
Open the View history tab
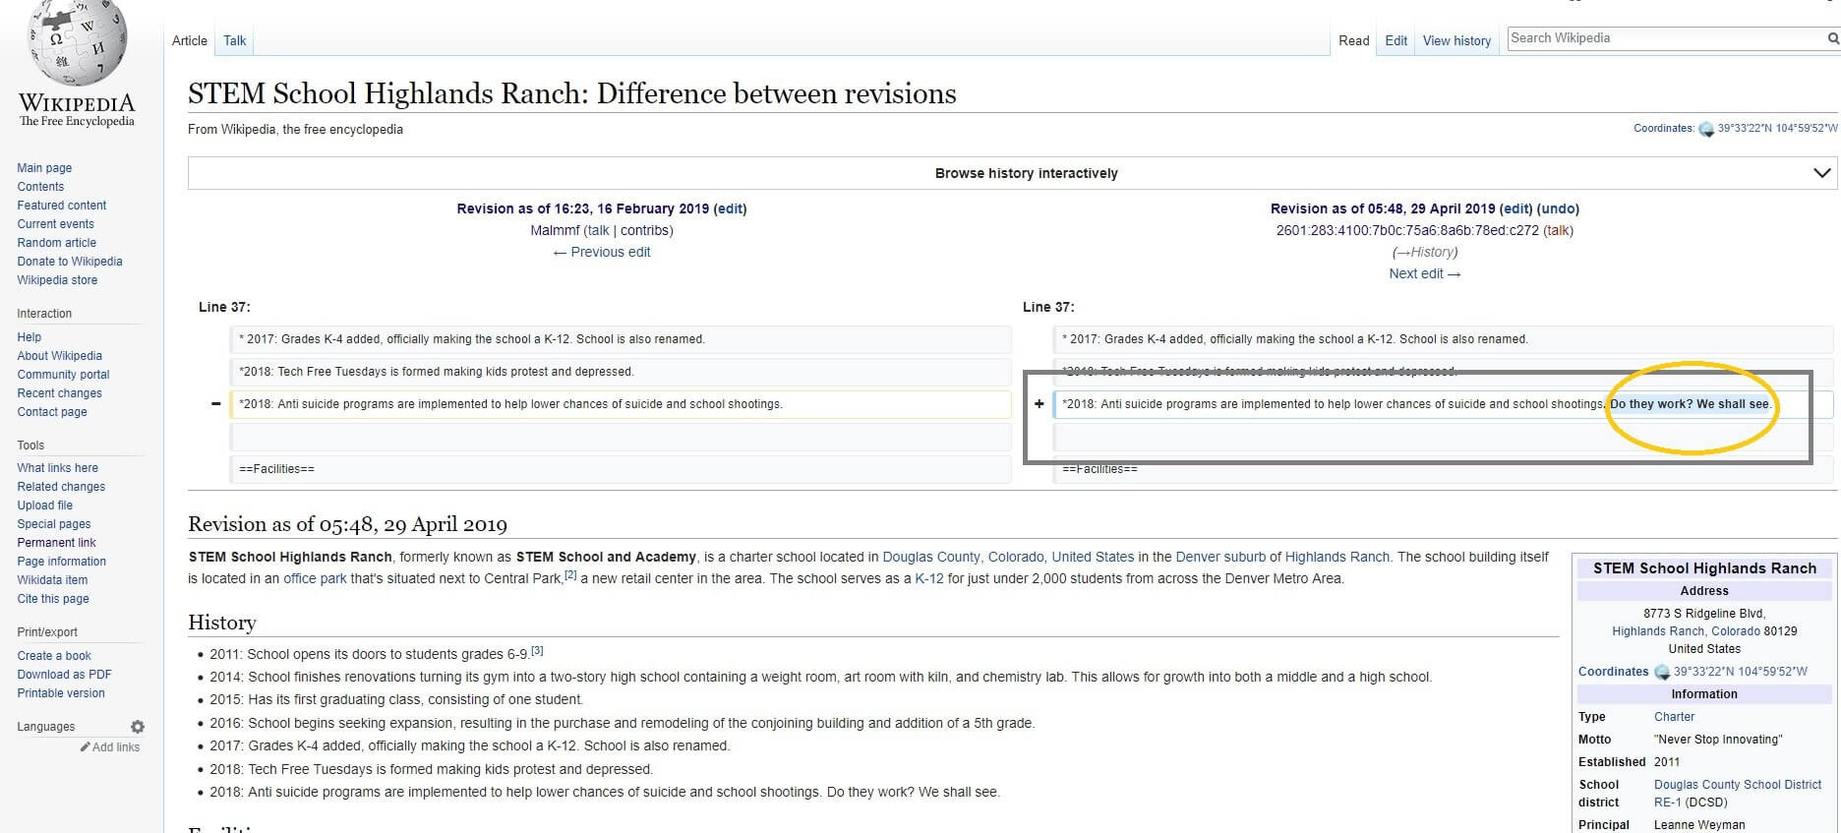[1456, 40]
